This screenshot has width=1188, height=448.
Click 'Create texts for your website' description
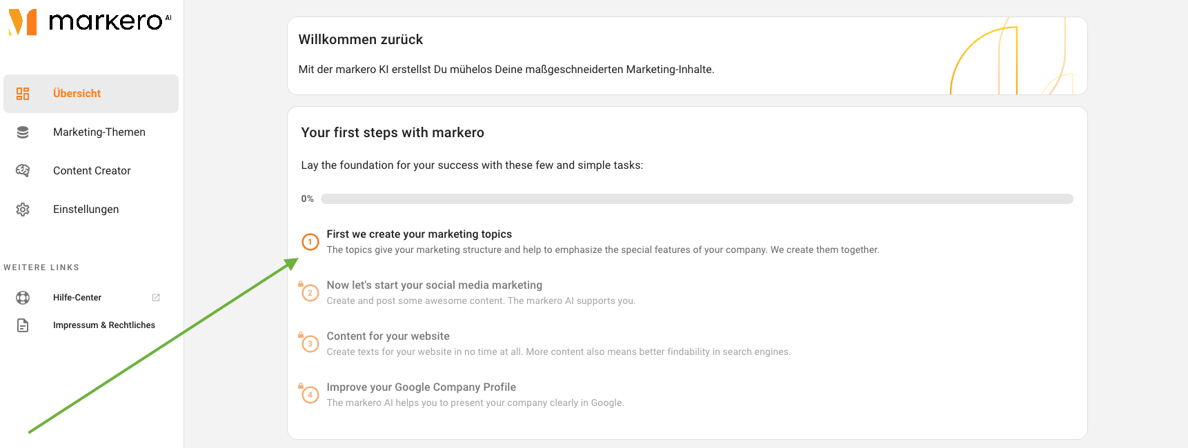pos(559,352)
